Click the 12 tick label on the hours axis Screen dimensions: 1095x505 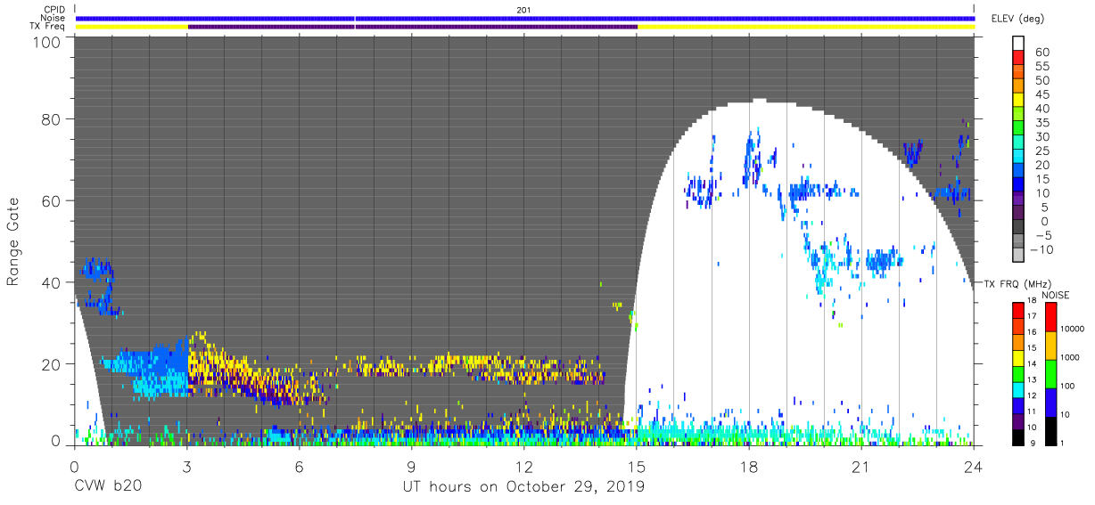pos(524,468)
